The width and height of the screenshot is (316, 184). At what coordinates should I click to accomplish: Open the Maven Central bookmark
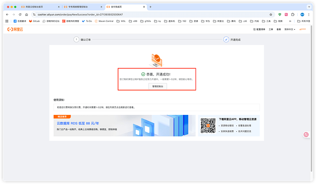click(104, 21)
